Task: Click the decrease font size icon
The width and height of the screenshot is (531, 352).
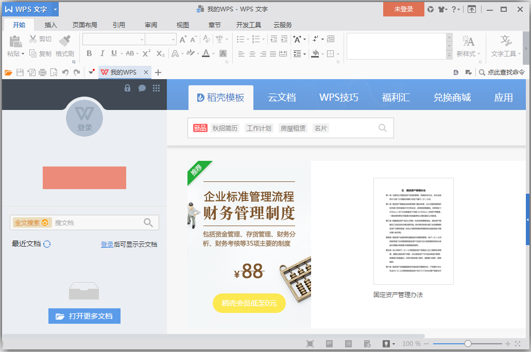Action: point(193,39)
